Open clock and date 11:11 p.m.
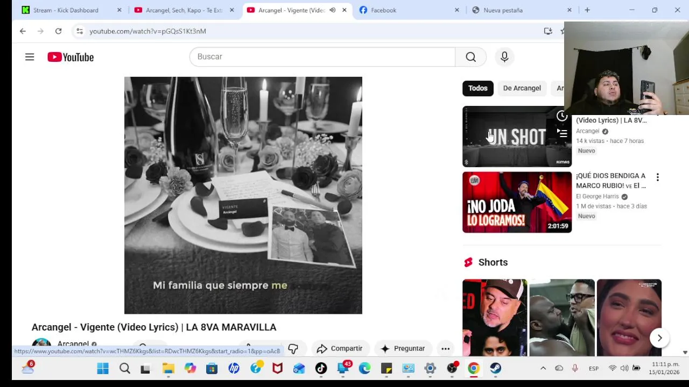Image resolution: width=689 pixels, height=387 pixels. 664,368
